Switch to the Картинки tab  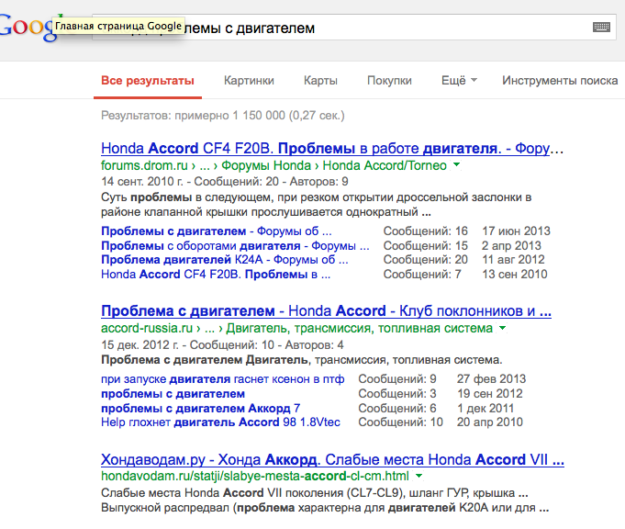(249, 81)
